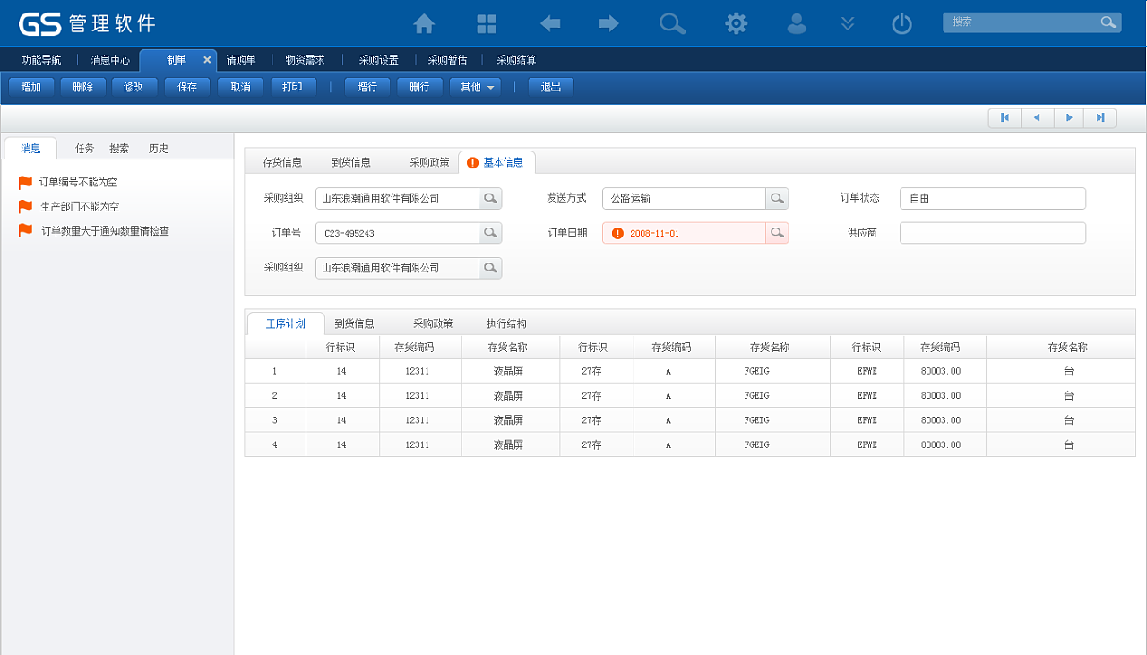
Task: Jump to last page with pagination icon
Action: click(1100, 117)
